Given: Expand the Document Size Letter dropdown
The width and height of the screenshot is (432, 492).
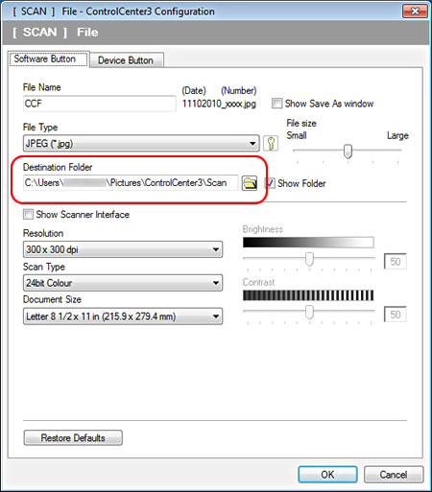Looking at the screenshot, I should click(123, 316).
